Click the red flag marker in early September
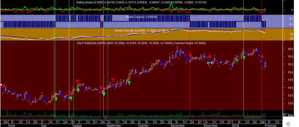 coord(113,80)
